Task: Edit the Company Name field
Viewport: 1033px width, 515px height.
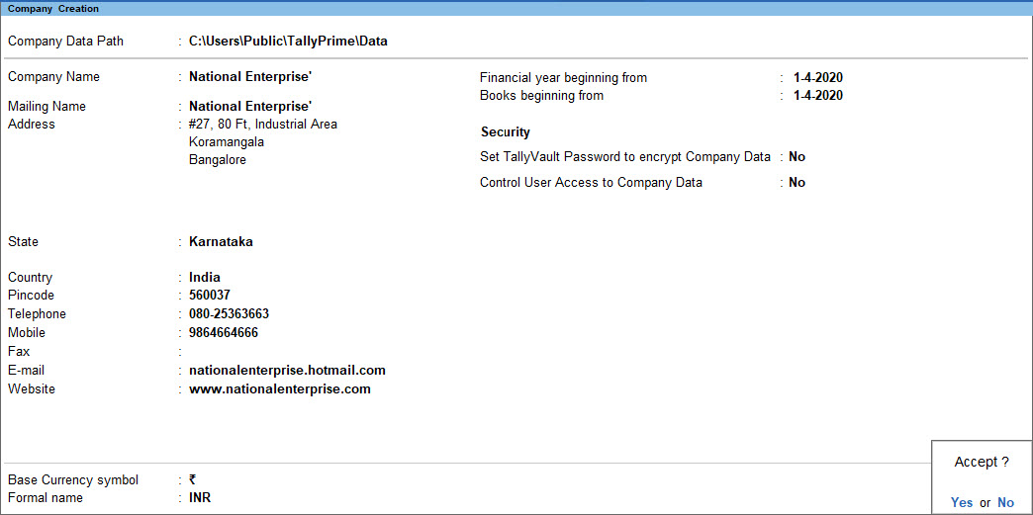Action: [250, 76]
